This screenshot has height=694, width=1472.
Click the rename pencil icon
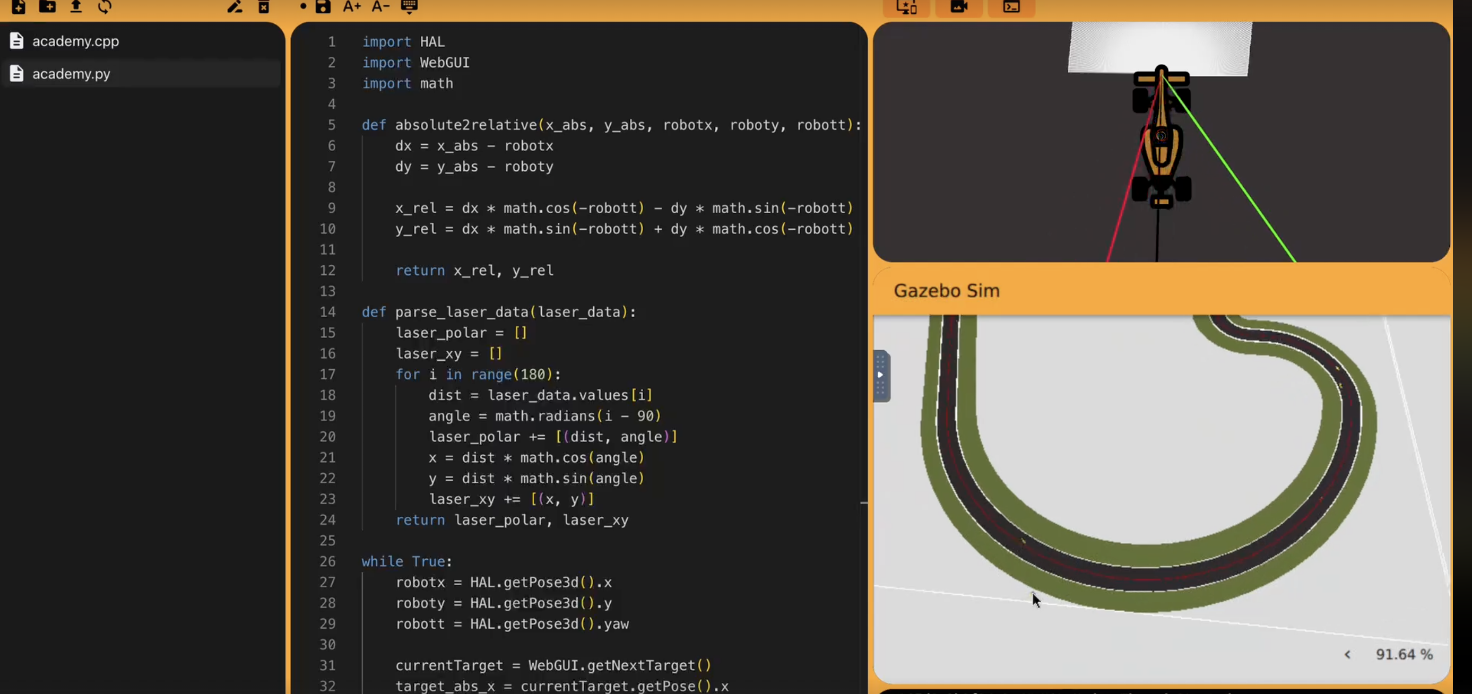pyautogui.click(x=235, y=6)
